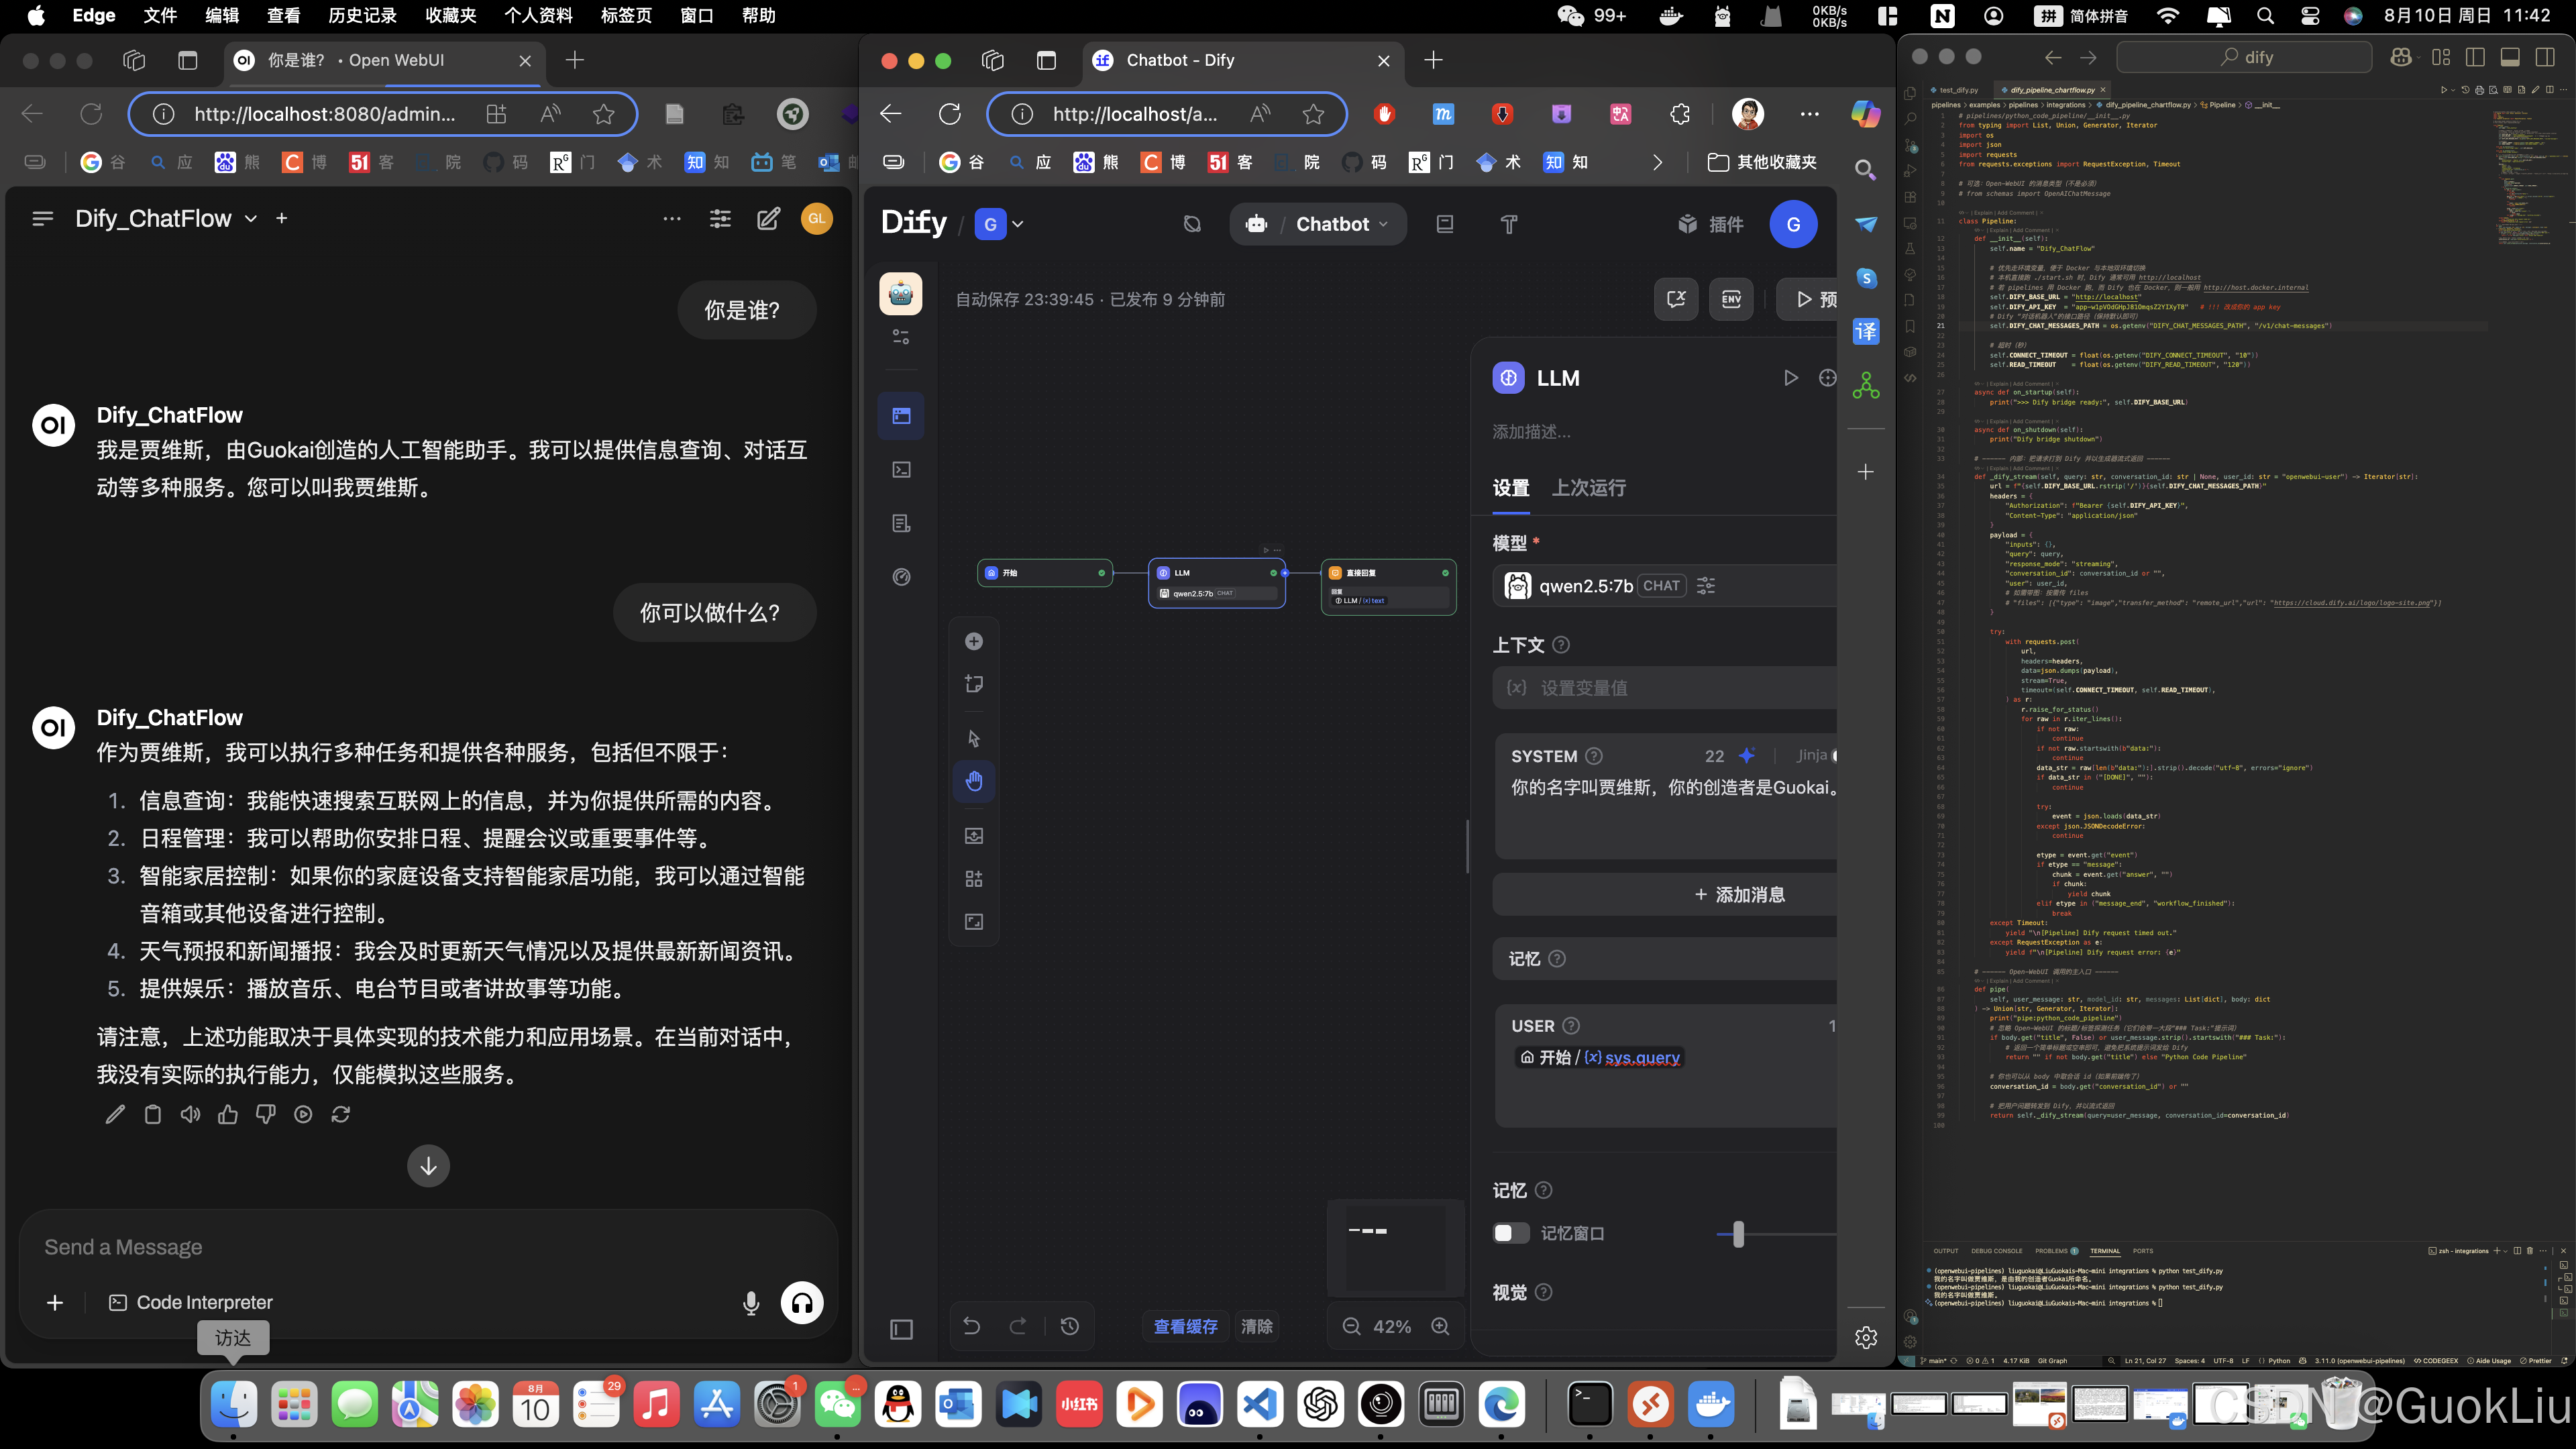
Task: Open 其他收藏夹 bookmarks folder
Action: coord(1762,162)
